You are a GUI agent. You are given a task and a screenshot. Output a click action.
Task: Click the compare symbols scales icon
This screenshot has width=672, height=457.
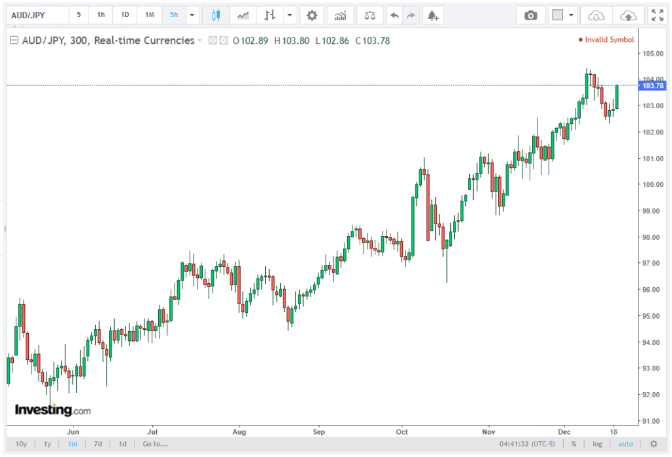[x=370, y=15]
